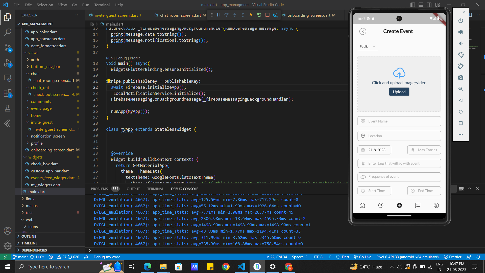Screen dimensions: 485x273
Task: Select the Run and Debug icon in the sidebar
Action: coord(8,63)
